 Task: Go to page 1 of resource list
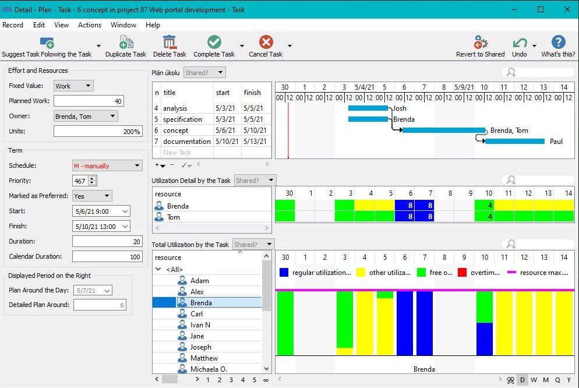click(208, 380)
